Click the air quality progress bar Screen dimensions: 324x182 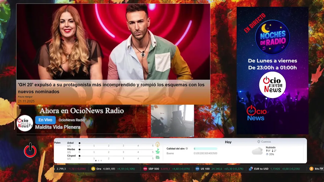[x=205, y=149]
